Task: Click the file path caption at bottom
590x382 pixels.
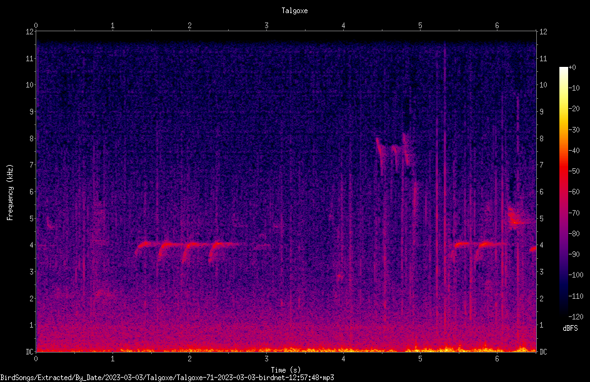Action: click(167, 378)
